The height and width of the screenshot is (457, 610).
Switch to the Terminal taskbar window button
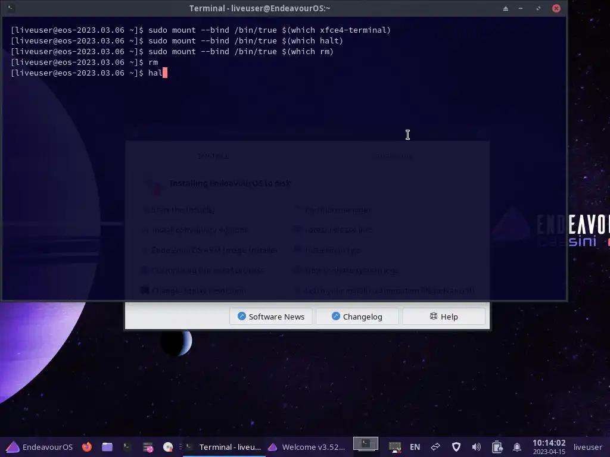[224, 447]
